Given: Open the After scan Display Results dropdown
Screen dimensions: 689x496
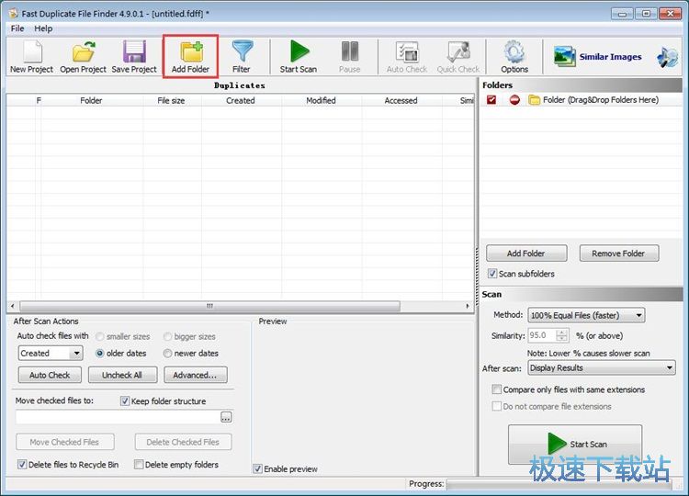Looking at the screenshot, I should pyautogui.click(x=601, y=368).
